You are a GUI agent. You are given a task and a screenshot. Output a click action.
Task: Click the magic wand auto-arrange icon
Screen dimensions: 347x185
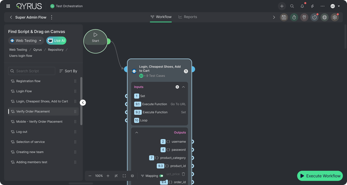(x=116, y=176)
